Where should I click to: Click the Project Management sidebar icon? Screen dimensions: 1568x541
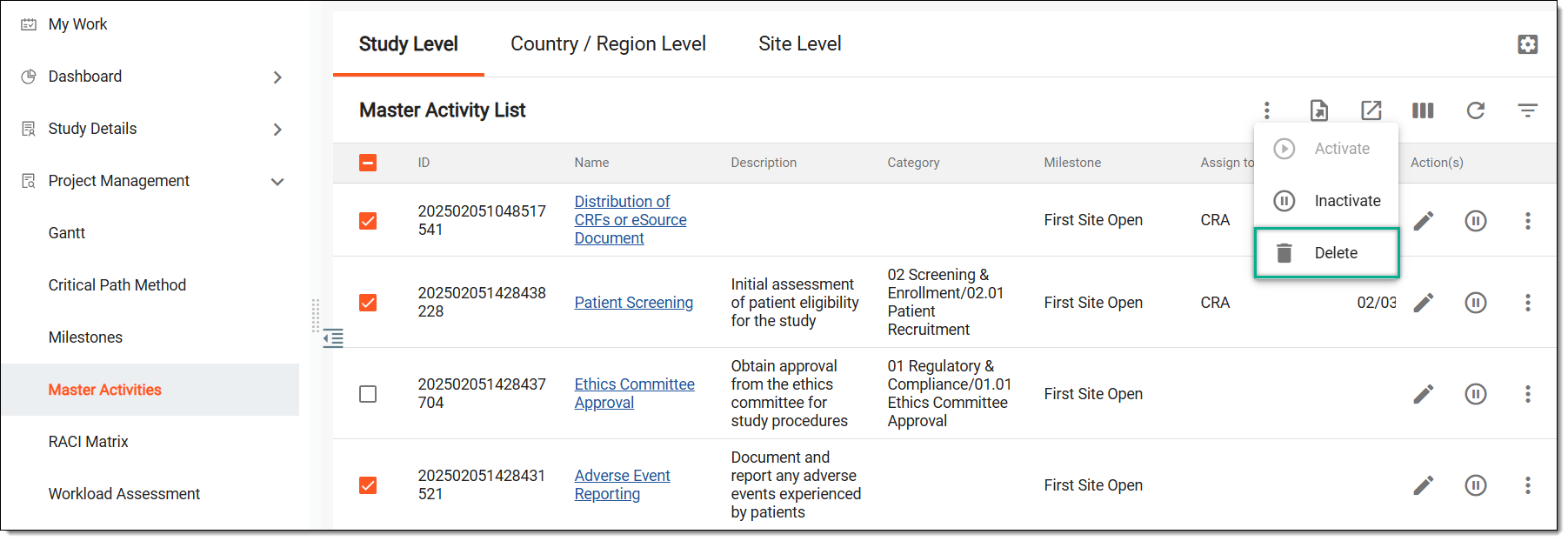[29, 181]
